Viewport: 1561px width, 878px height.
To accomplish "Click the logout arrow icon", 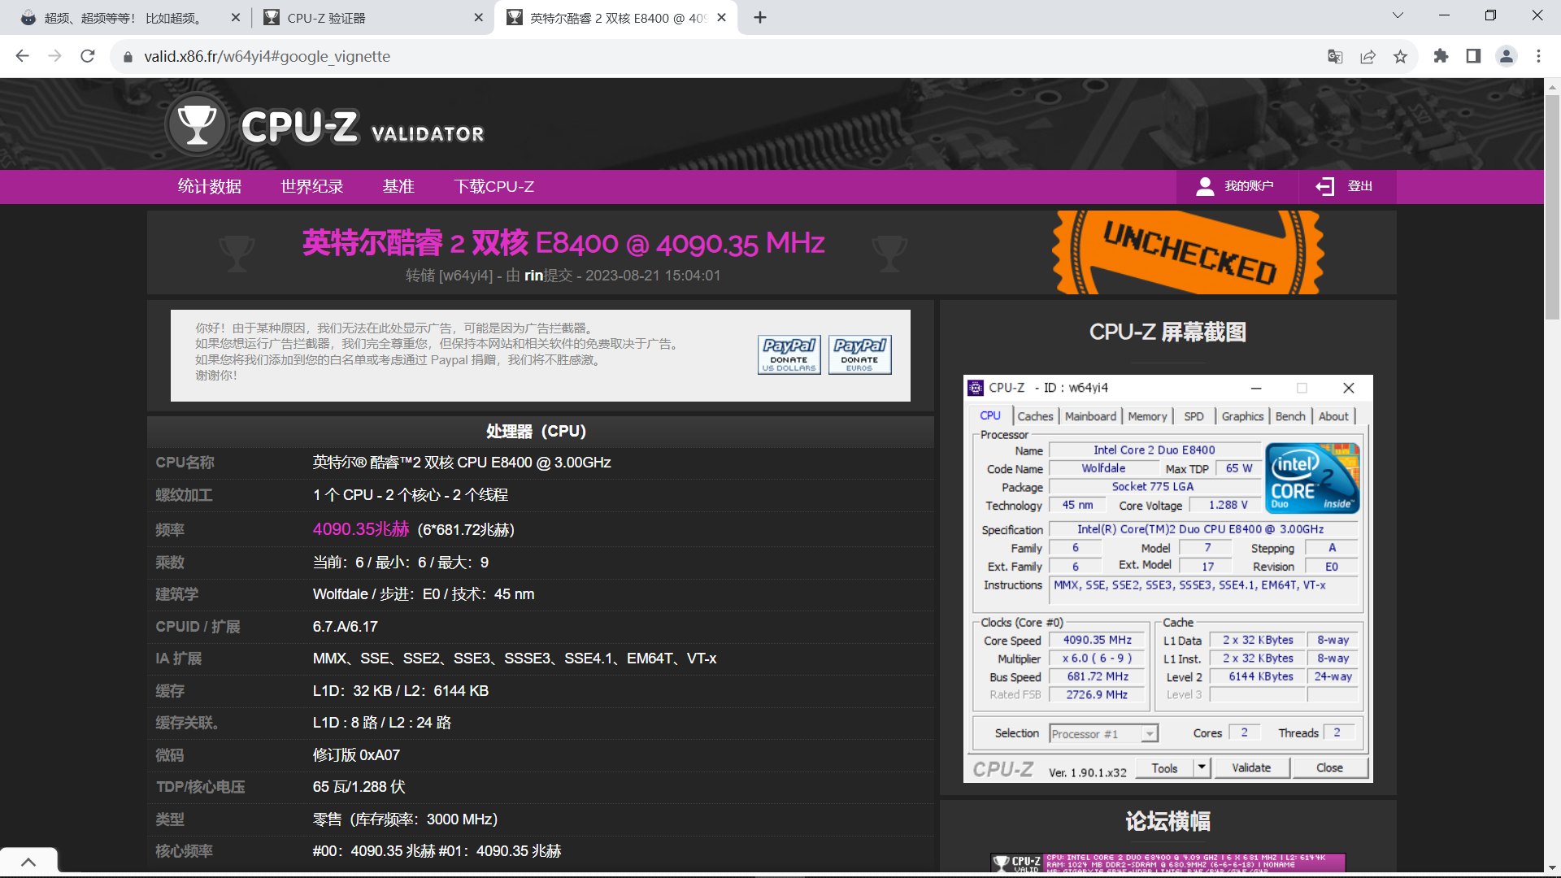I will [x=1325, y=187].
